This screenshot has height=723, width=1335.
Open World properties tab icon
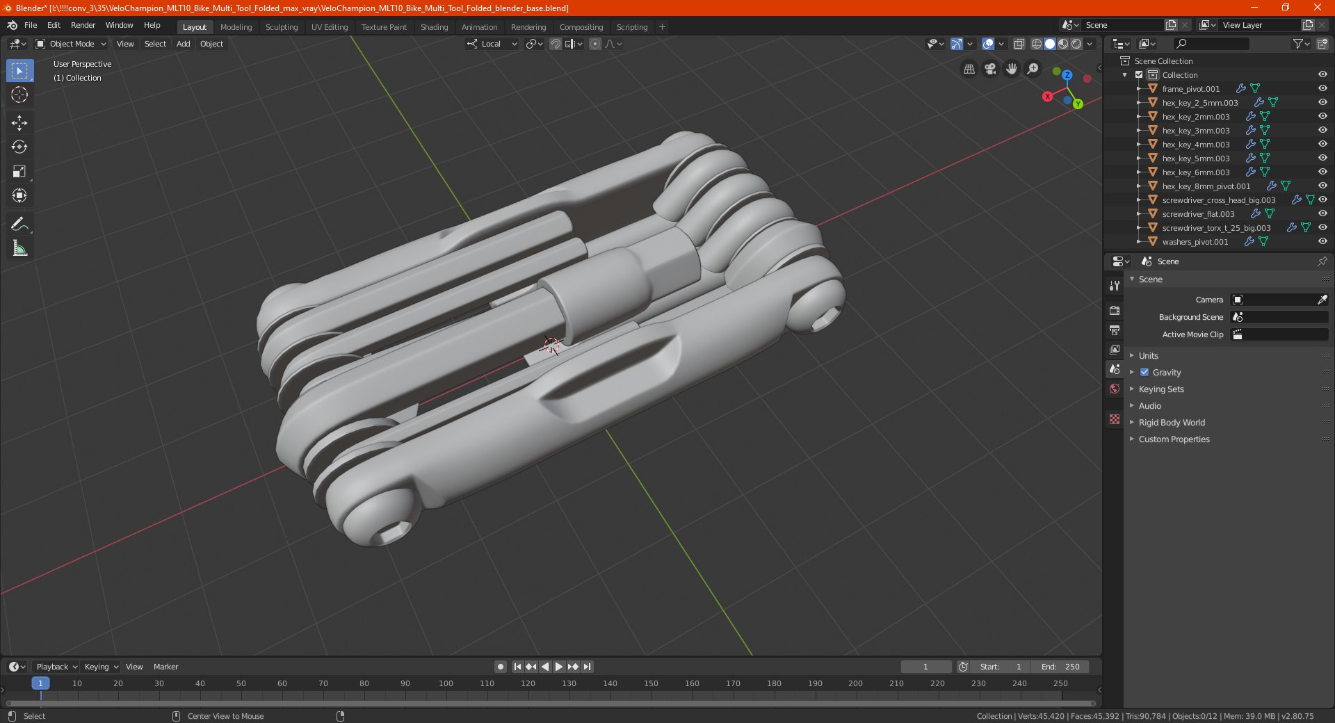[x=1115, y=389]
